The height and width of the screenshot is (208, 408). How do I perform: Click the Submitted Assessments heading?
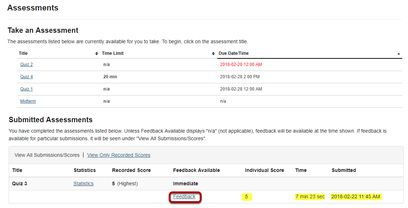coord(51,120)
